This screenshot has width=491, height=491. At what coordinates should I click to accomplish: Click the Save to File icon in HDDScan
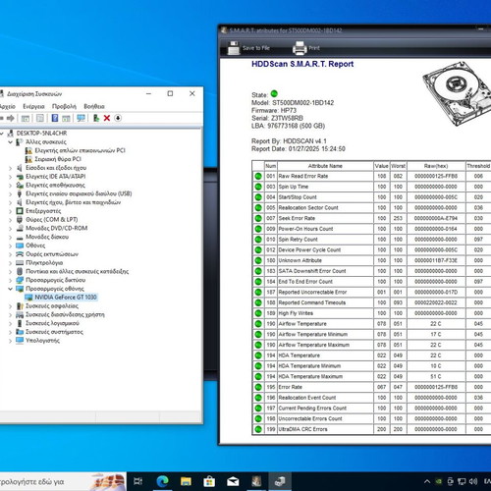234,48
